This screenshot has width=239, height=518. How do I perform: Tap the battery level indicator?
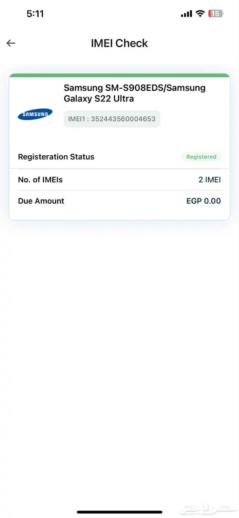215,14
